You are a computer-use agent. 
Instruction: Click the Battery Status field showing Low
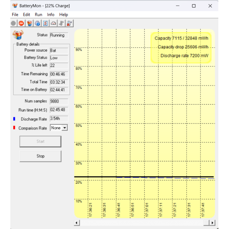[x=59, y=58]
